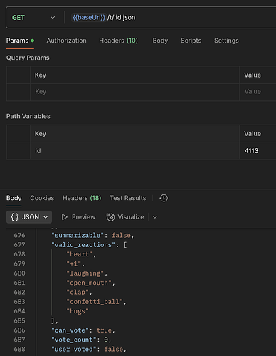This screenshot has width=276, height=356.
Task: Select the id path variable key cell
Action: [134, 151]
